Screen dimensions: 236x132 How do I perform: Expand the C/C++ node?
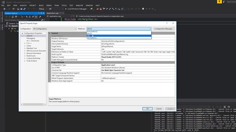point(25,43)
